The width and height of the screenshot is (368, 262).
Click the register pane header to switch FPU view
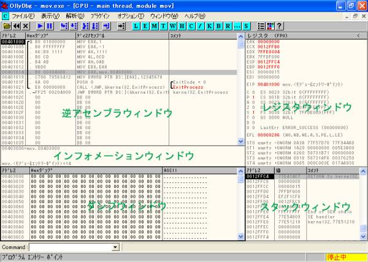[x=301, y=36]
